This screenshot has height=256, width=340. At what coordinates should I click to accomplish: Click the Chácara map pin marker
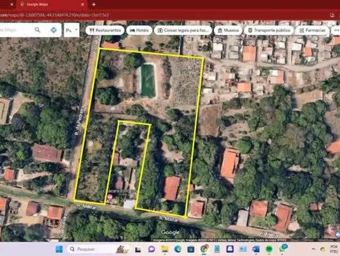click(110, 197)
